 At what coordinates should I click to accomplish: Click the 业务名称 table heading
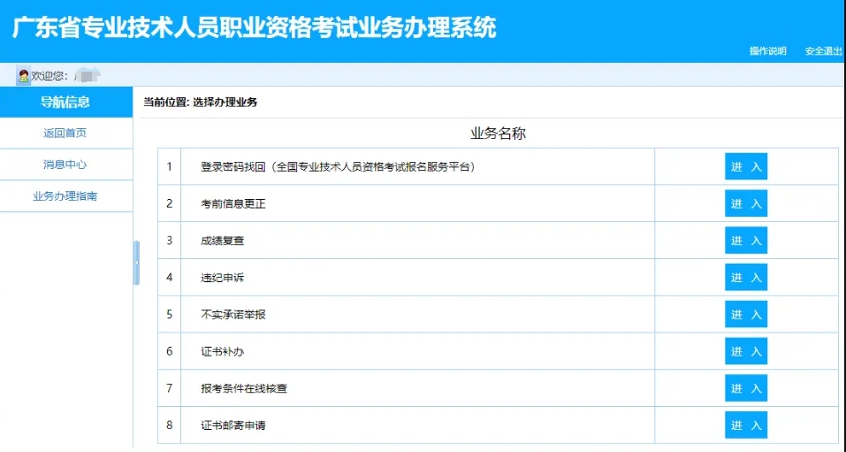(498, 134)
